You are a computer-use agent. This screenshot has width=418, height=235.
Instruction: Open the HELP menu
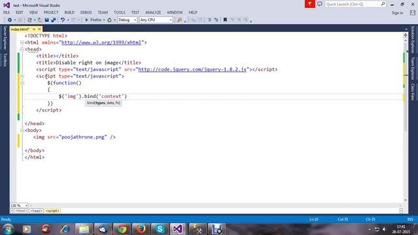pyautogui.click(x=193, y=12)
